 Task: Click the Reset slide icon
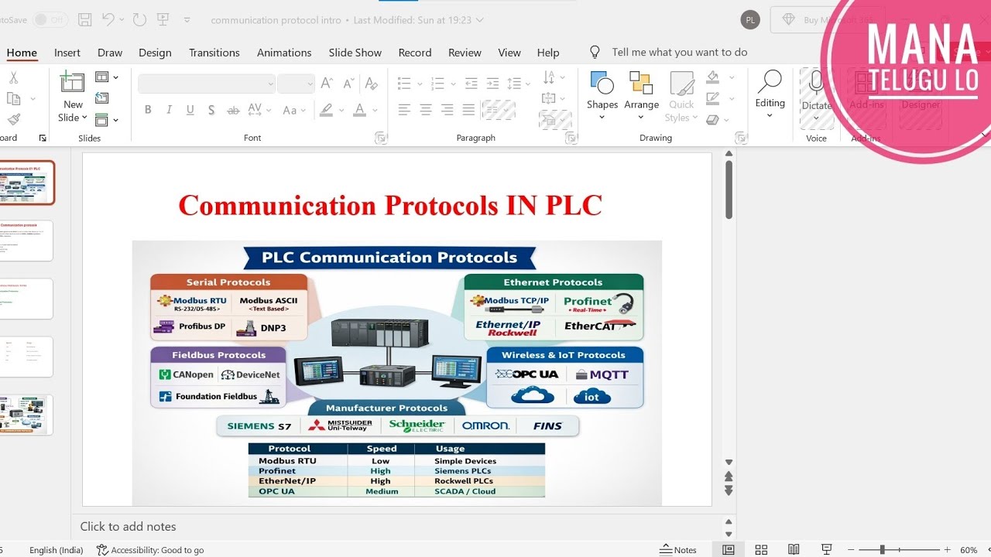click(102, 98)
